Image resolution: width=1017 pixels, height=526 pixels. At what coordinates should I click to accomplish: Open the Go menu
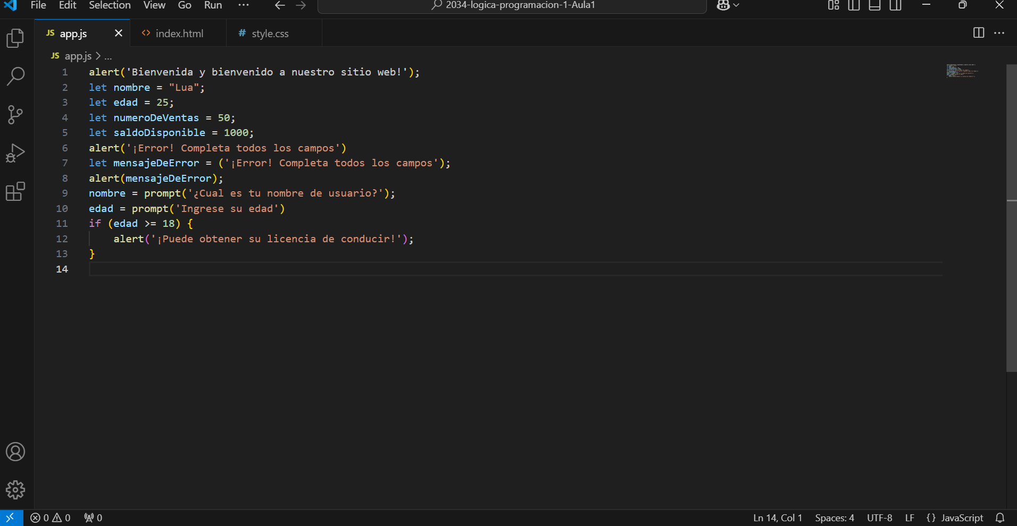(185, 5)
